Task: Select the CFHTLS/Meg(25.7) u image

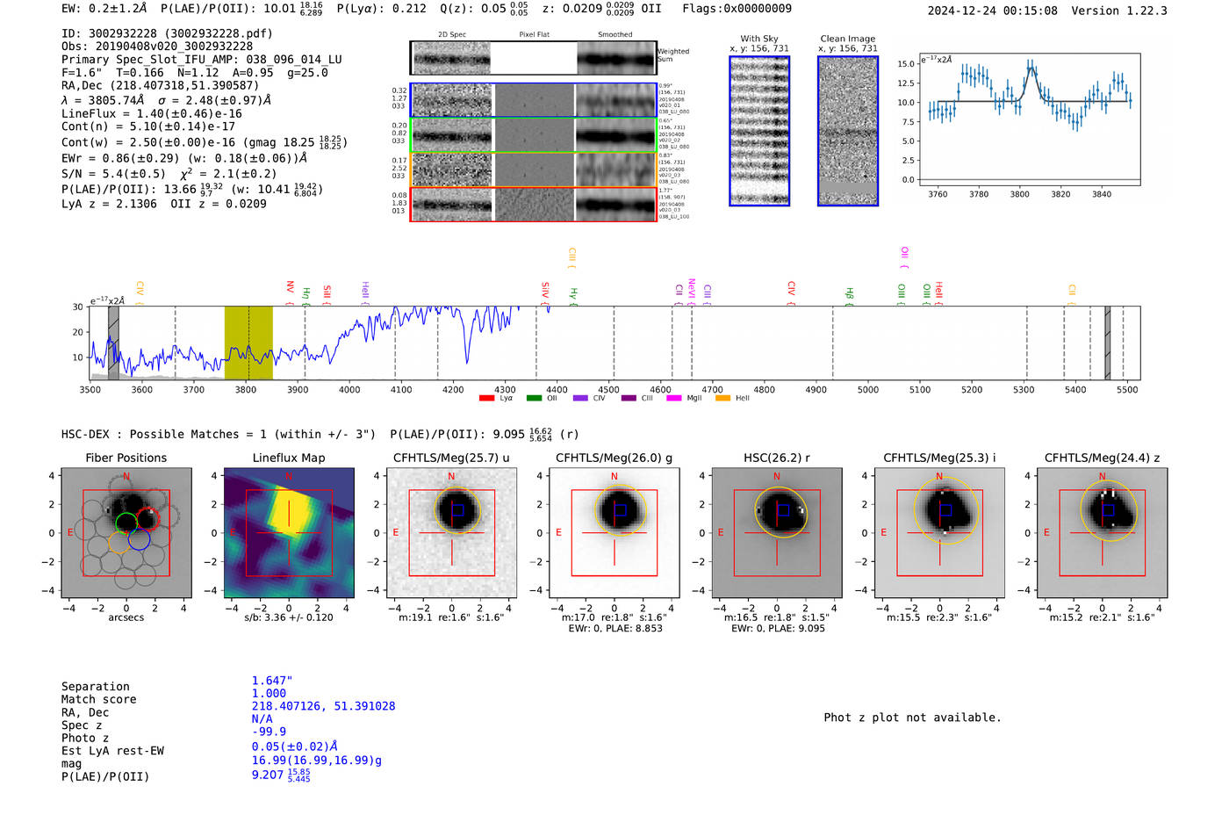Action: click(451, 532)
